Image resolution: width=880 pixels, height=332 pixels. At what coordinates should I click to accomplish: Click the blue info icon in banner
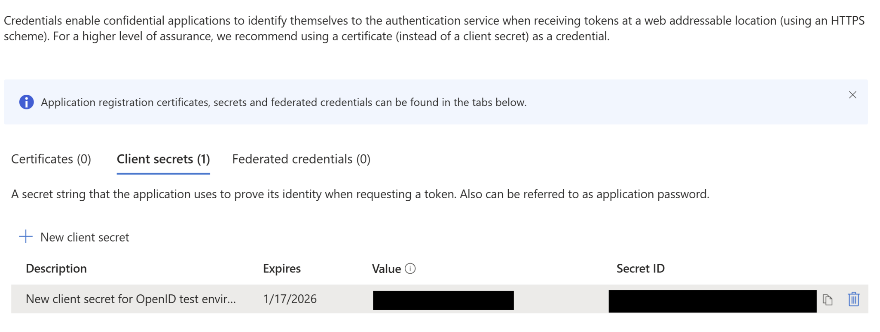(x=27, y=102)
